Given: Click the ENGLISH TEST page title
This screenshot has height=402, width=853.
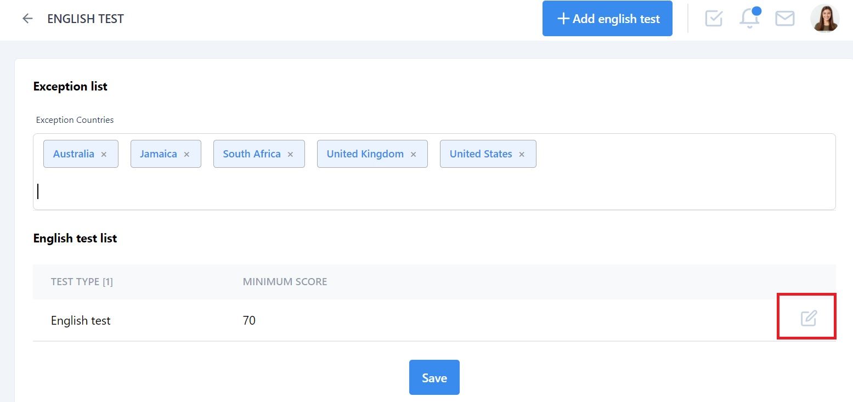Looking at the screenshot, I should (86, 19).
